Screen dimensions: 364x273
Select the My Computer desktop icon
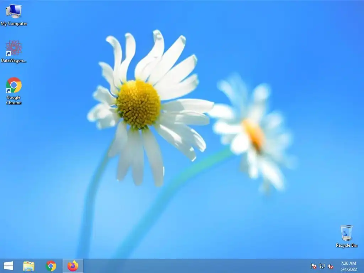[x=14, y=15]
